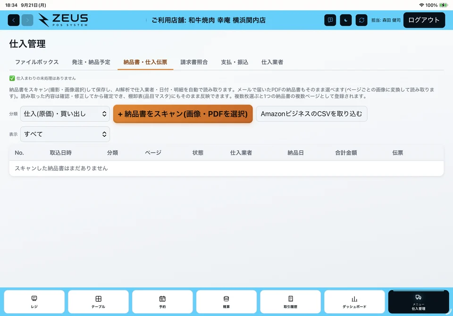Open the ダッシュボード dashboard
Image resolution: width=453 pixels, height=316 pixels.
tap(354, 302)
